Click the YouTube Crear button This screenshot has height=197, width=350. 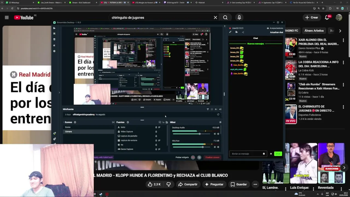[311, 18]
